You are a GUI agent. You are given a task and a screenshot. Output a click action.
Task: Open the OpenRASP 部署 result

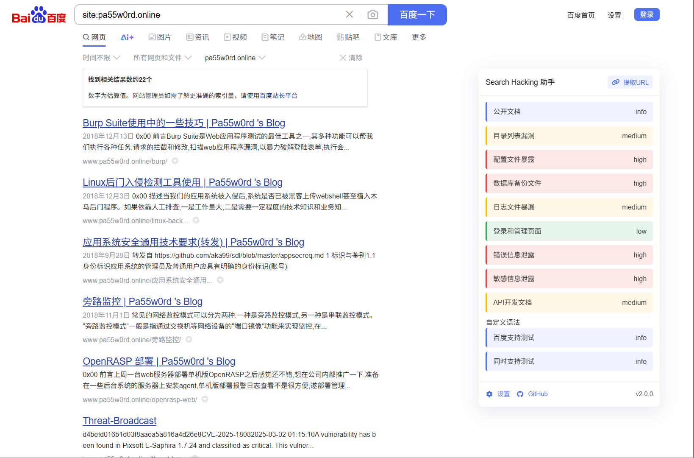coord(159,361)
